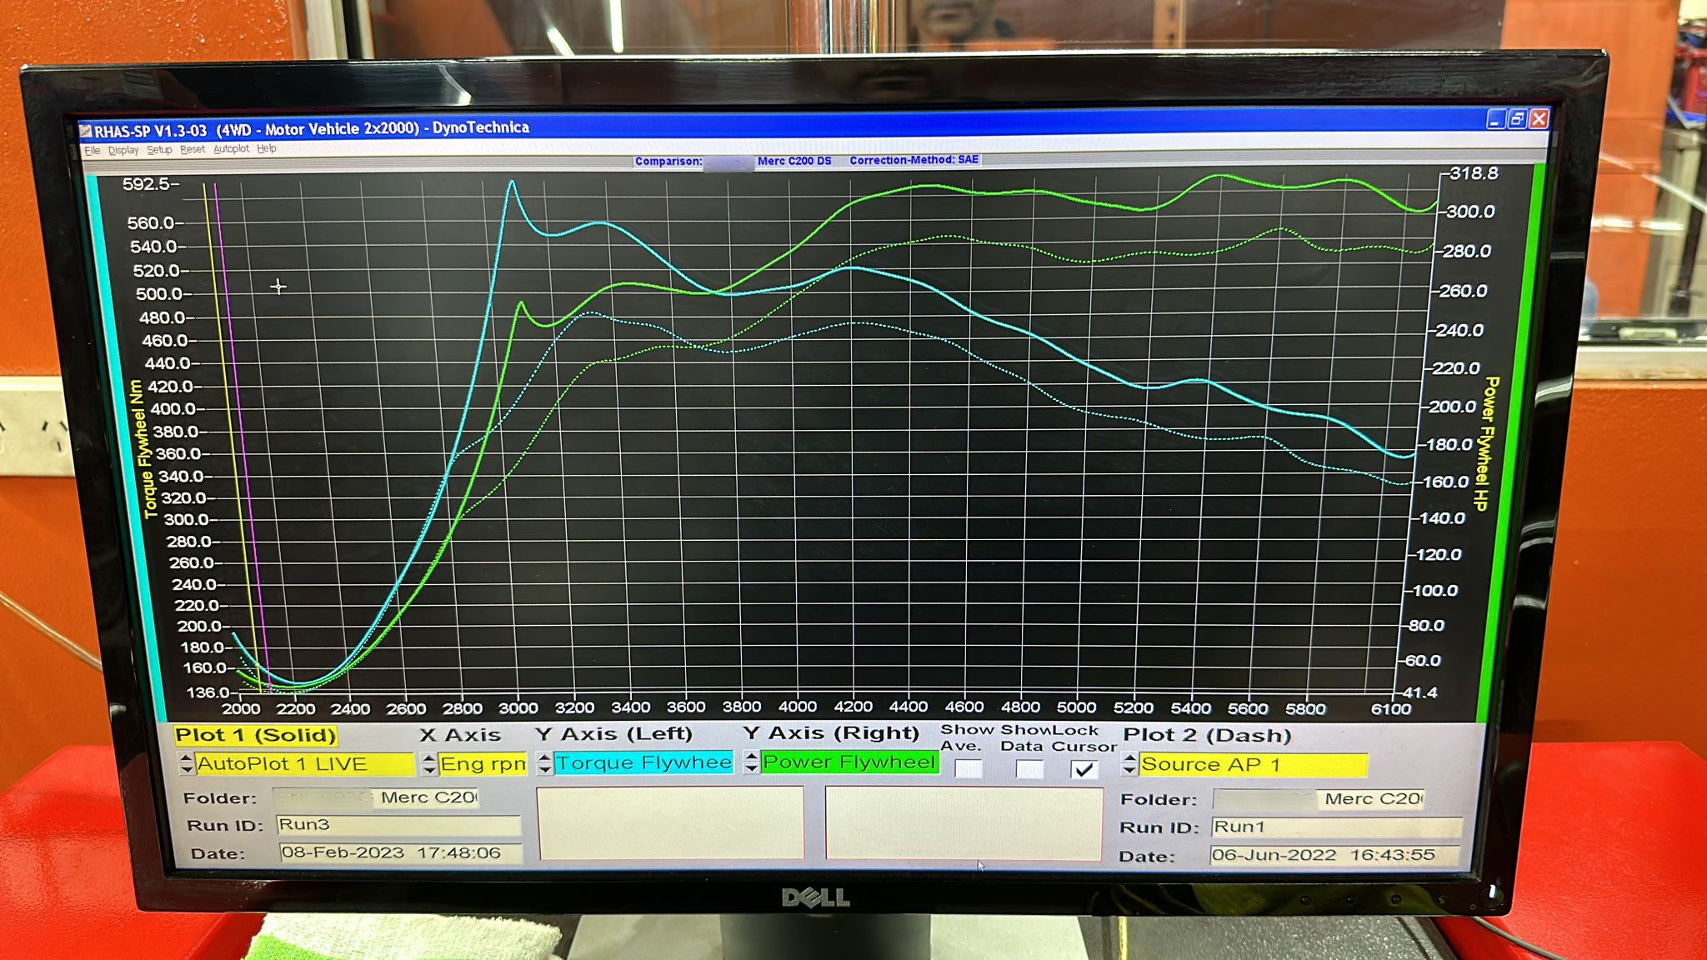Click the Merc C200 DS header text
The image size is (1707, 960).
[794, 161]
